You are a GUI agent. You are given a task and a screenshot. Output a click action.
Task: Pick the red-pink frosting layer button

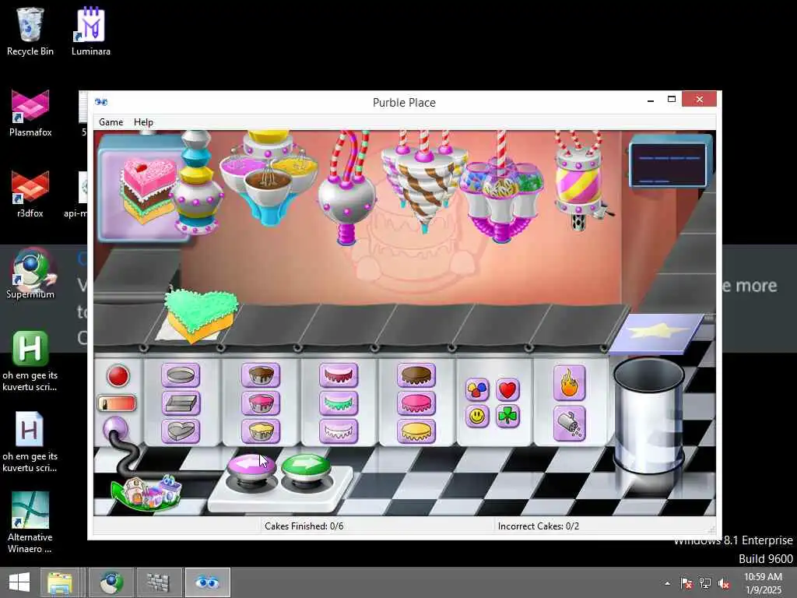(339, 375)
